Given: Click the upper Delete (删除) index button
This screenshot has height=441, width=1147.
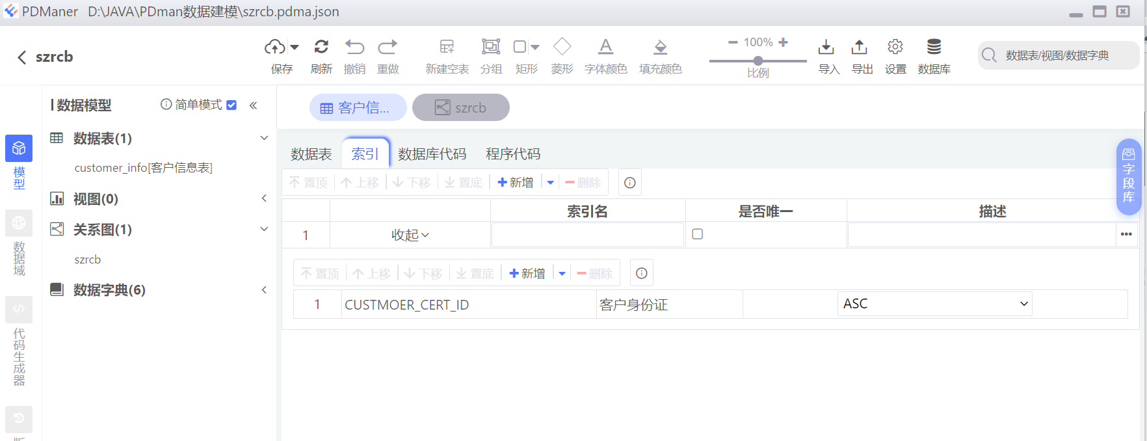Looking at the screenshot, I should (x=583, y=183).
